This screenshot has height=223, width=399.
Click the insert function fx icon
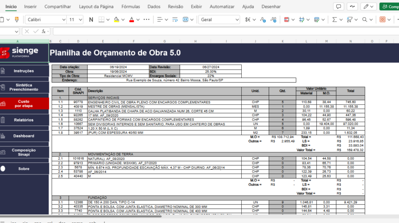click(44, 31)
